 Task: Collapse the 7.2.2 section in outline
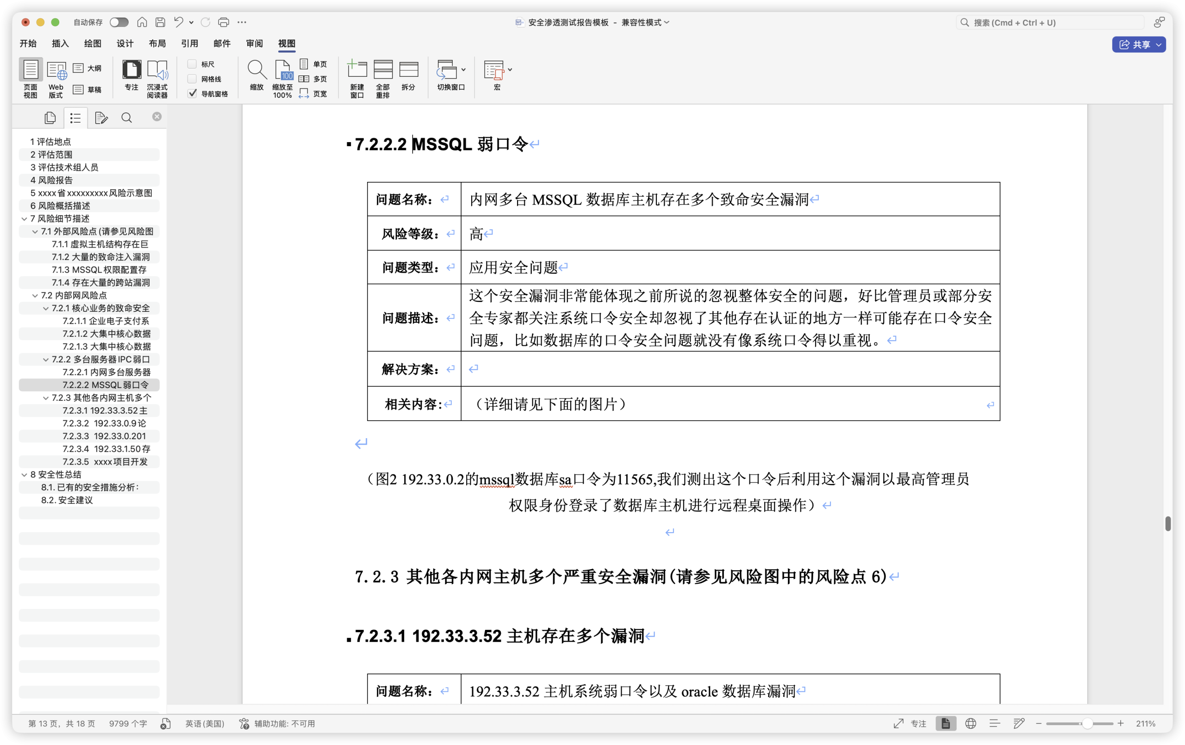[46, 360]
